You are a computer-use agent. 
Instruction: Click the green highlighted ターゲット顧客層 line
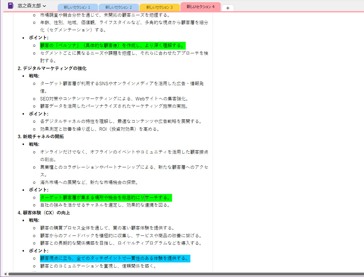(x=105, y=197)
